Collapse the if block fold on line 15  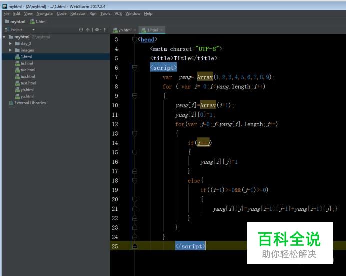click(135, 152)
